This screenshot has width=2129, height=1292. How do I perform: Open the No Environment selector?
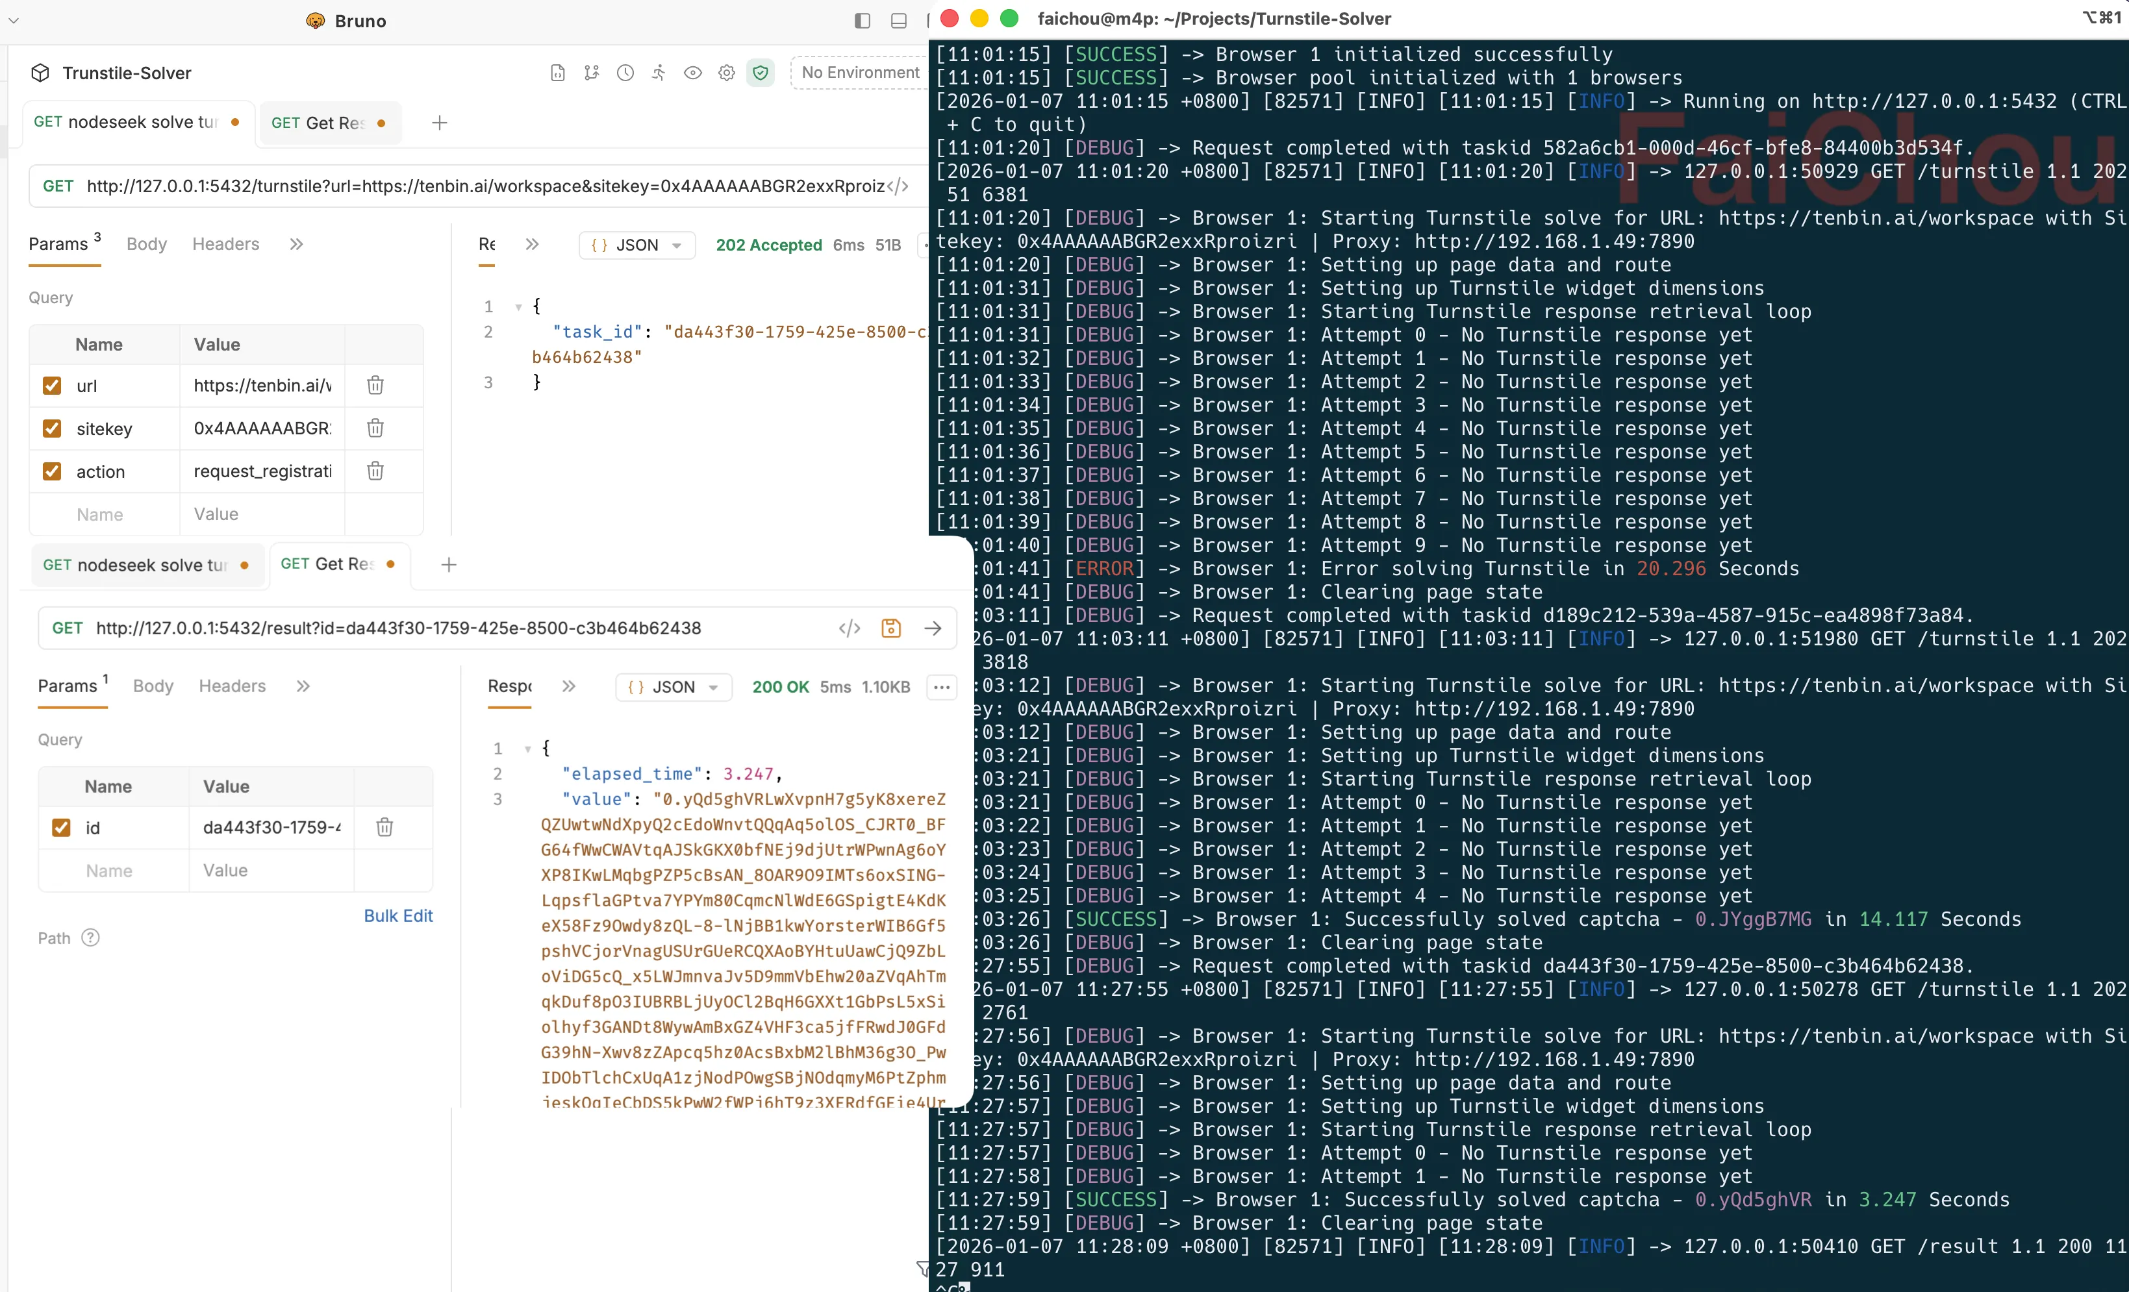[859, 73]
